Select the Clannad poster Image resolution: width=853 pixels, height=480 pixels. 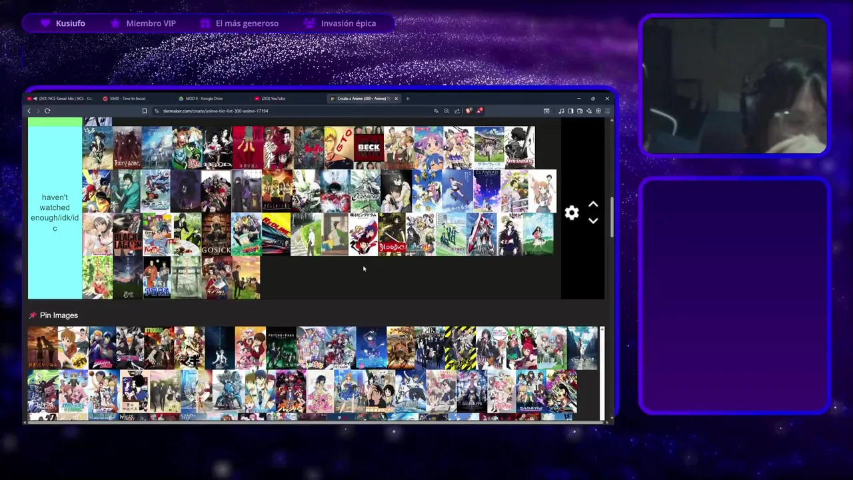(486, 191)
